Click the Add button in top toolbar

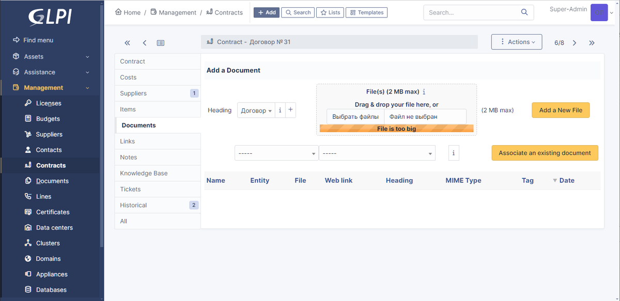point(267,12)
